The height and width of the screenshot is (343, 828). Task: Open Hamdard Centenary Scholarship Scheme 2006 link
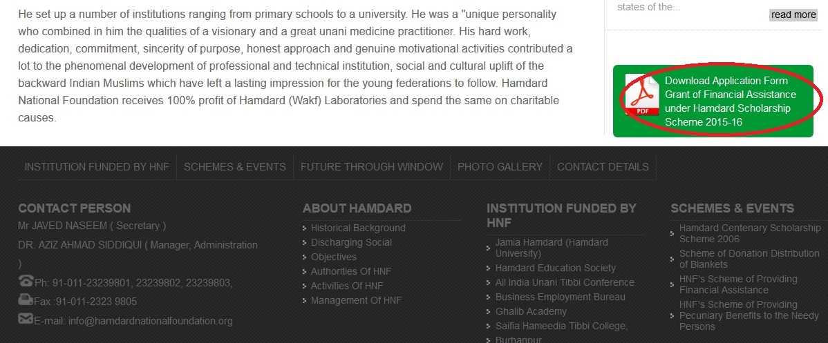click(x=749, y=233)
